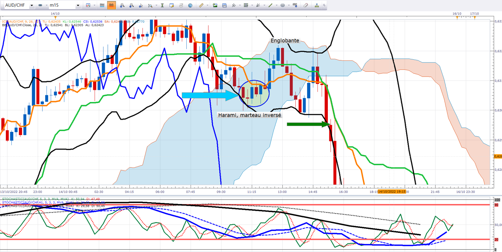Click the globe icon in toolbar
Viewport: 502px width, 252px height.
(191, 5)
